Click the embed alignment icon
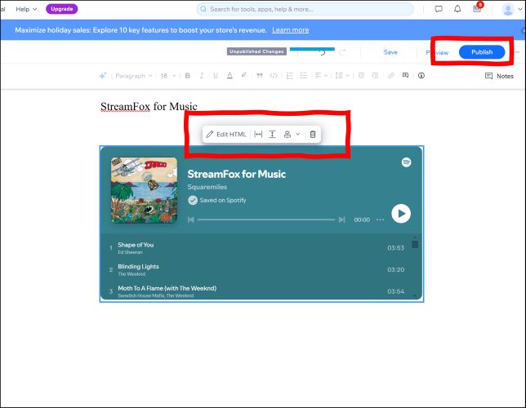Screen dimensions: 526x408 coord(288,135)
